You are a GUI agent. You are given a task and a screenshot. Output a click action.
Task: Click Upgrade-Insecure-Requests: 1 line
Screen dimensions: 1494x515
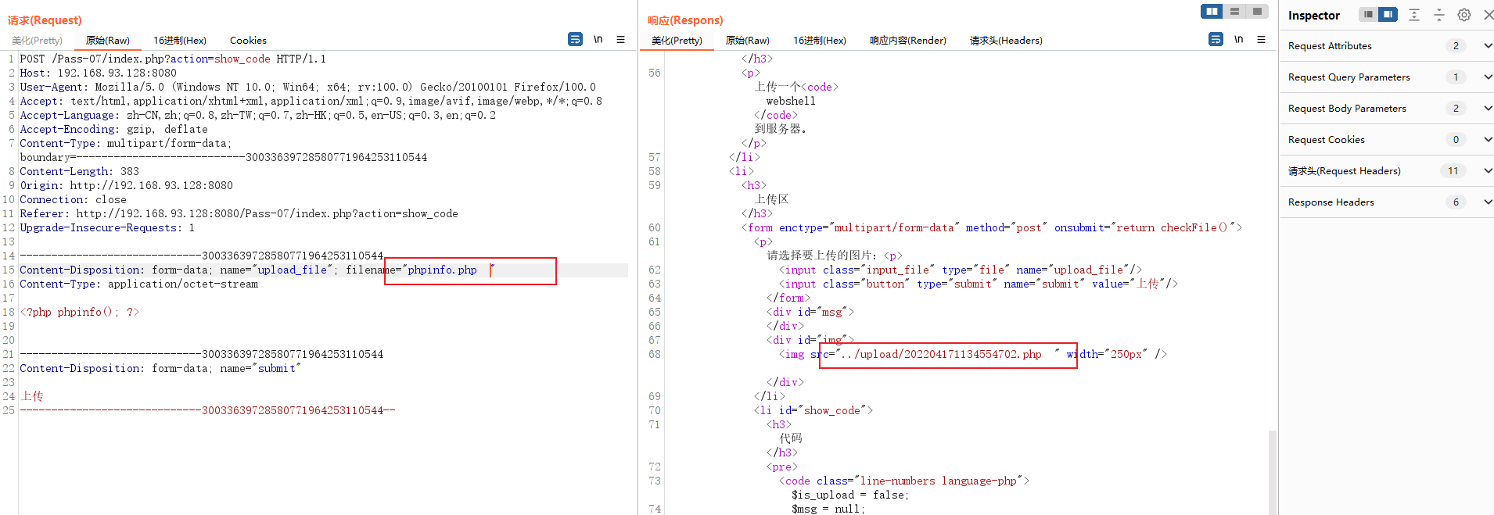[x=107, y=227]
